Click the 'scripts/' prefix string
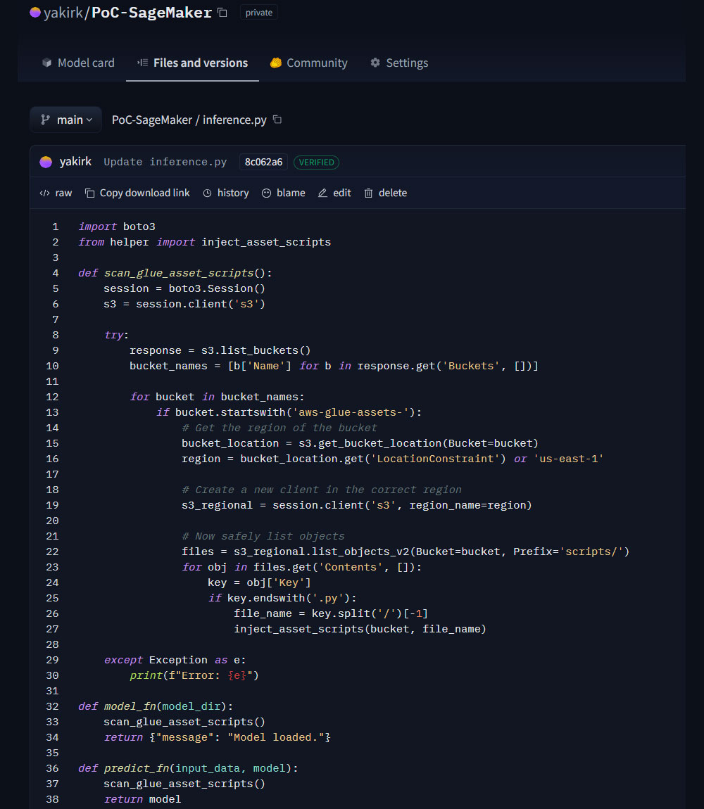Screen dimensions: 704x809 coord(591,552)
